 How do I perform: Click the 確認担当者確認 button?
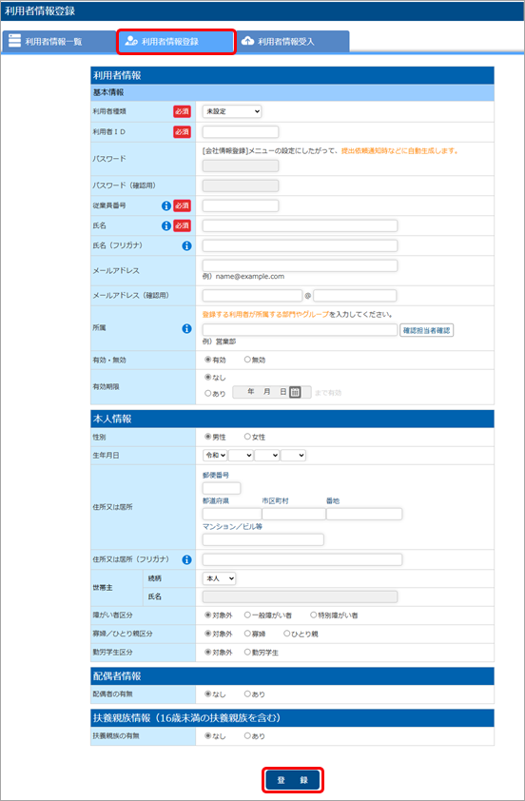[x=426, y=330]
